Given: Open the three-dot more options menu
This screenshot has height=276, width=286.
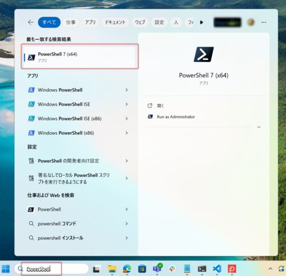Looking at the screenshot, I should [264, 22].
